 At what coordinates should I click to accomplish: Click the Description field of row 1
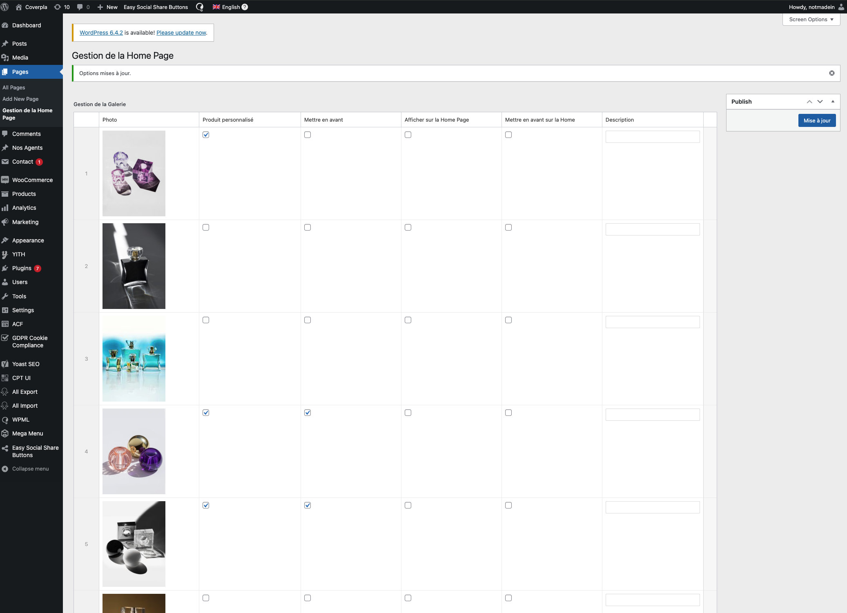653,137
